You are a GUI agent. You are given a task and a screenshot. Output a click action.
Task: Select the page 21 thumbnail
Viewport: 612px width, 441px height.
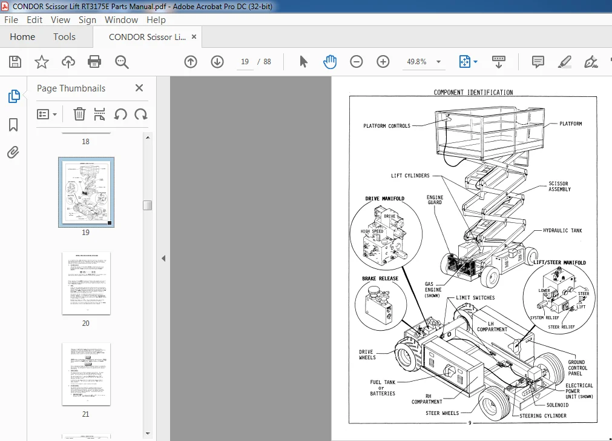click(x=86, y=374)
